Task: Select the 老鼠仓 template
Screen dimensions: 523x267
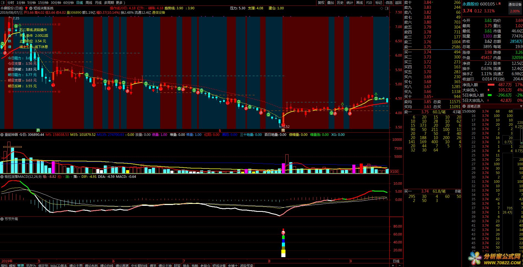Action: (x=205, y=265)
